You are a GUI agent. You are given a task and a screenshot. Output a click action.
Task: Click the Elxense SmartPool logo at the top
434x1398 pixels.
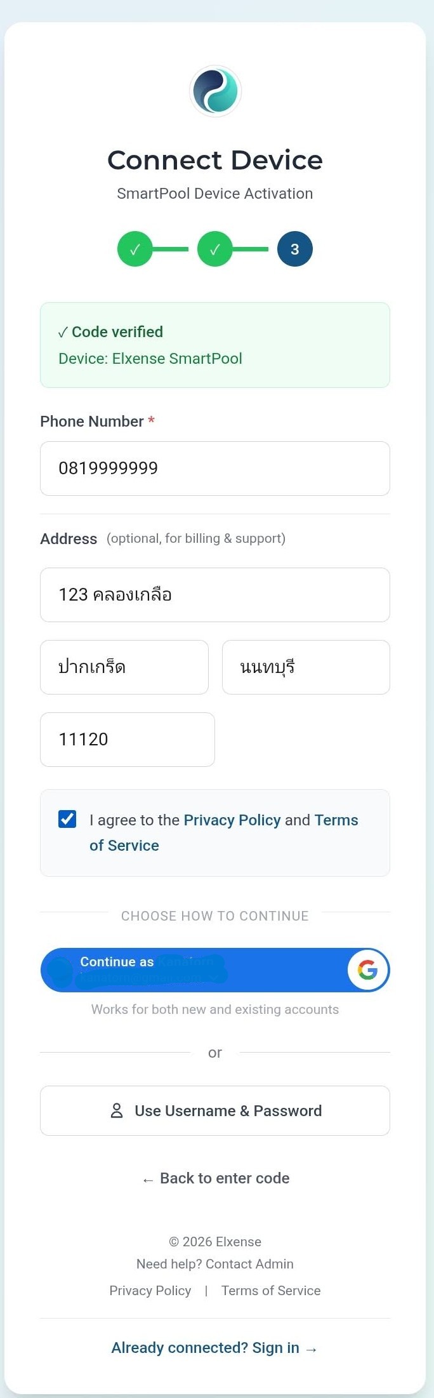click(215, 91)
